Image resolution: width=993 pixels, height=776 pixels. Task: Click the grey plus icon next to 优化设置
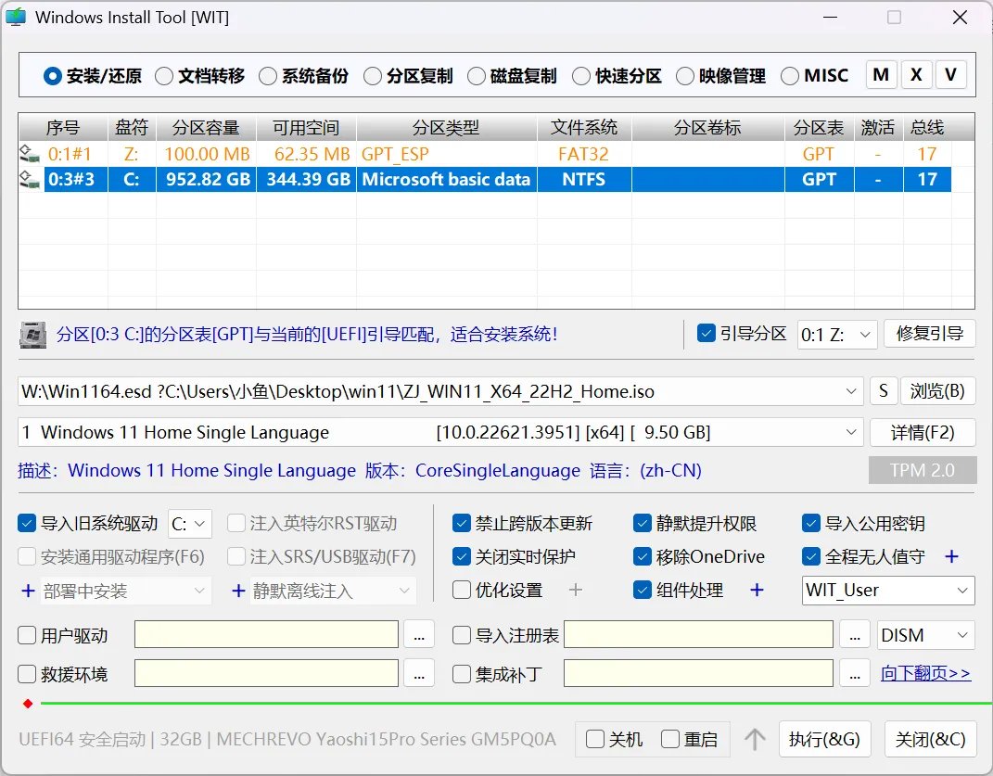pos(575,591)
